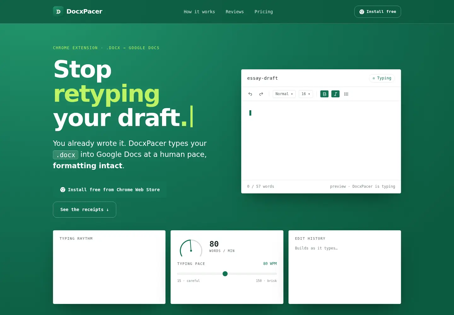The image size is (454, 315).
Task: Open the font size 16 dropdown
Action: [x=306, y=94]
